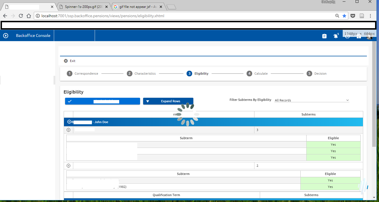Click the site information icon in address bar
The image size is (379, 202).
(x=38, y=16)
